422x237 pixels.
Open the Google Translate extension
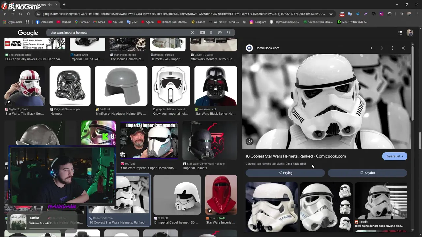coord(350,14)
